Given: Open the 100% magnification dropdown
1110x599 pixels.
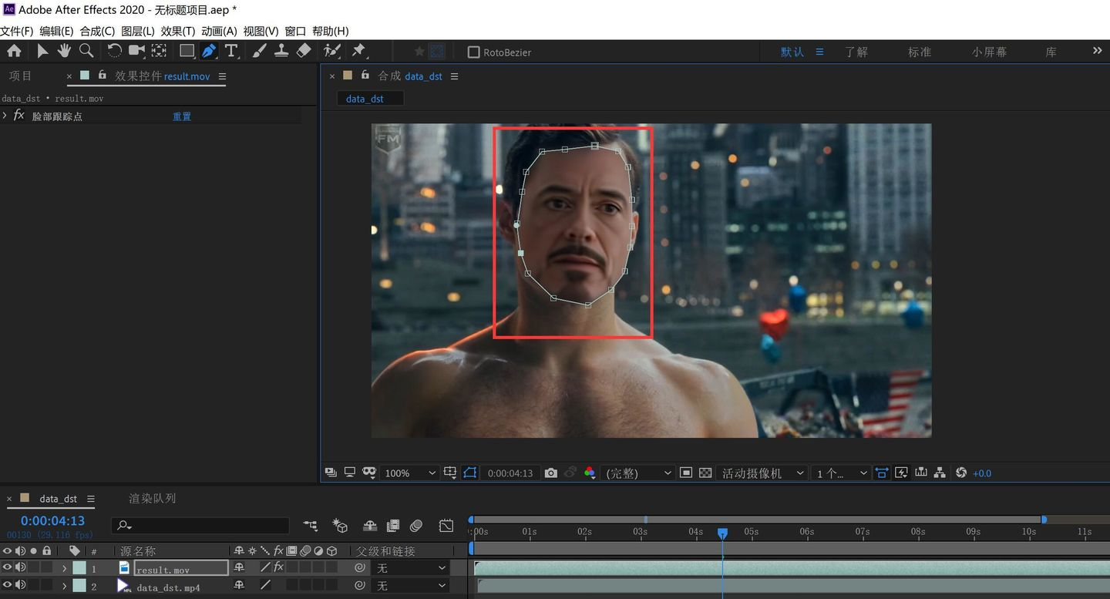Looking at the screenshot, I should 409,473.
